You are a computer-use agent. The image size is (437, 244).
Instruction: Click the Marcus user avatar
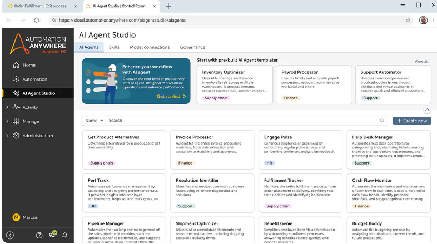coord(16,217)
